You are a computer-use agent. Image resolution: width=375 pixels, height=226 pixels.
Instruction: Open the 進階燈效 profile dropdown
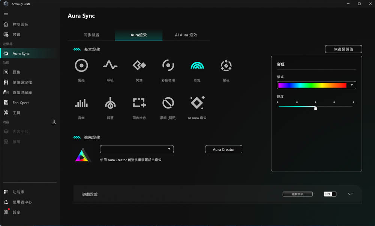136,149
